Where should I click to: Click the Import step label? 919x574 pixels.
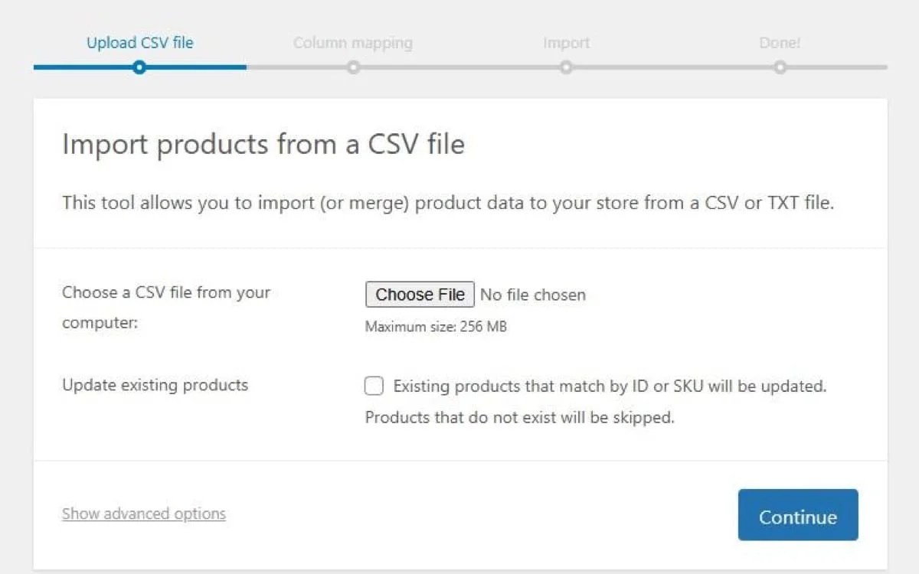point(567,43)
